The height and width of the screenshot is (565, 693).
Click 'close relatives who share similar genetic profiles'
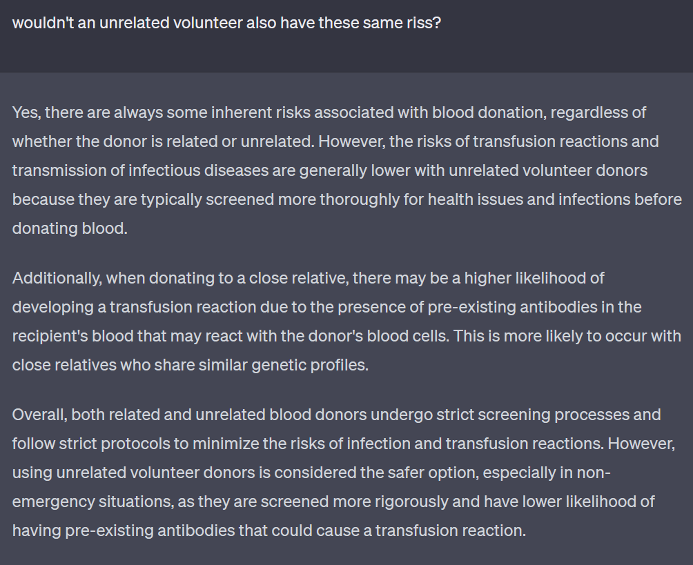(x=190, y=366)
